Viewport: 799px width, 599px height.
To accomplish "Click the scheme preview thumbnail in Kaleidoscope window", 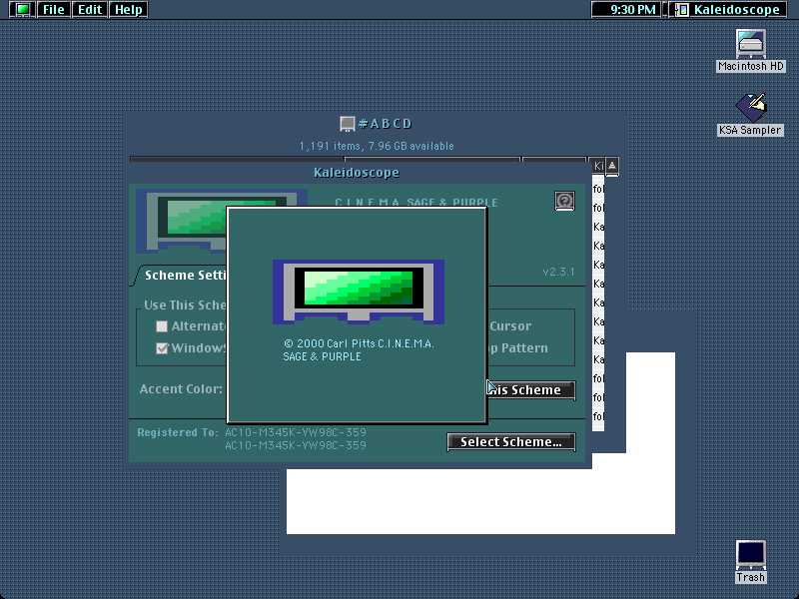I will (x=181, y=222).
